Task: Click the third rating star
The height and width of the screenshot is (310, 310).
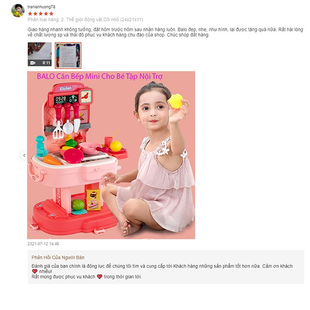Action: pos(41,14)
